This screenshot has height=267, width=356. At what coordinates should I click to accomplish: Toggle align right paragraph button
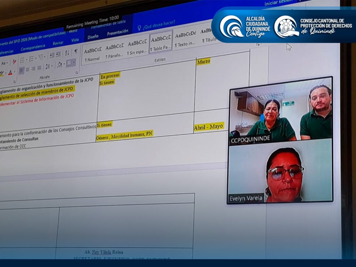[x=33, y=69]
